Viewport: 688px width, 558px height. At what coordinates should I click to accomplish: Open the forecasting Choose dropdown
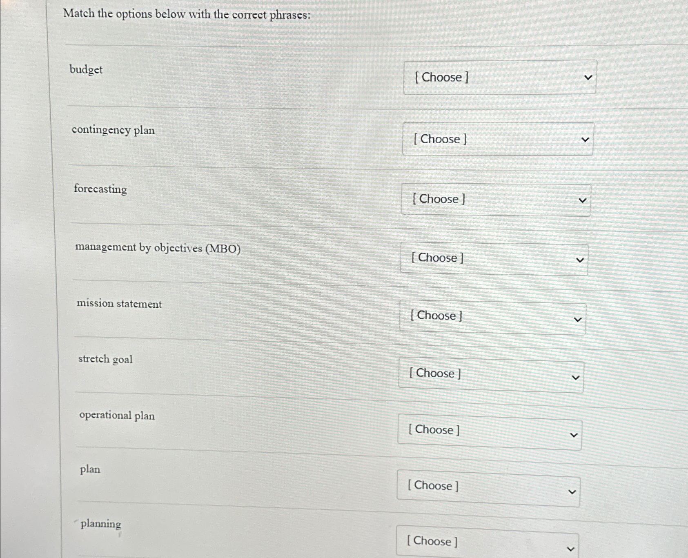pyautogui.click(x=495, y=200)
